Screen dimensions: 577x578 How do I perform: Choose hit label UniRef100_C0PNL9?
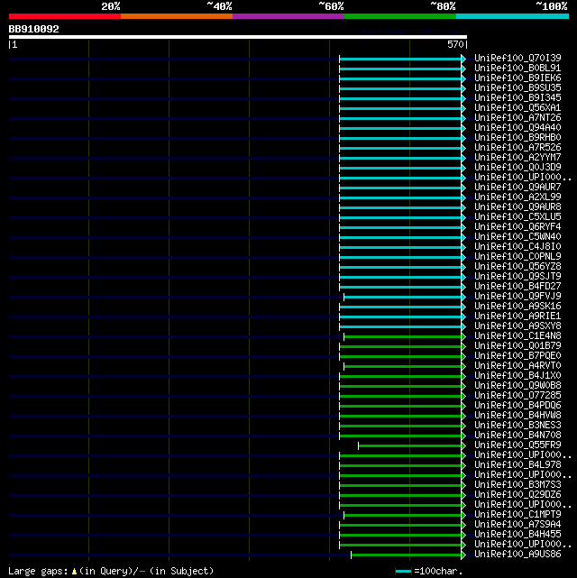(x=517, y=256)
